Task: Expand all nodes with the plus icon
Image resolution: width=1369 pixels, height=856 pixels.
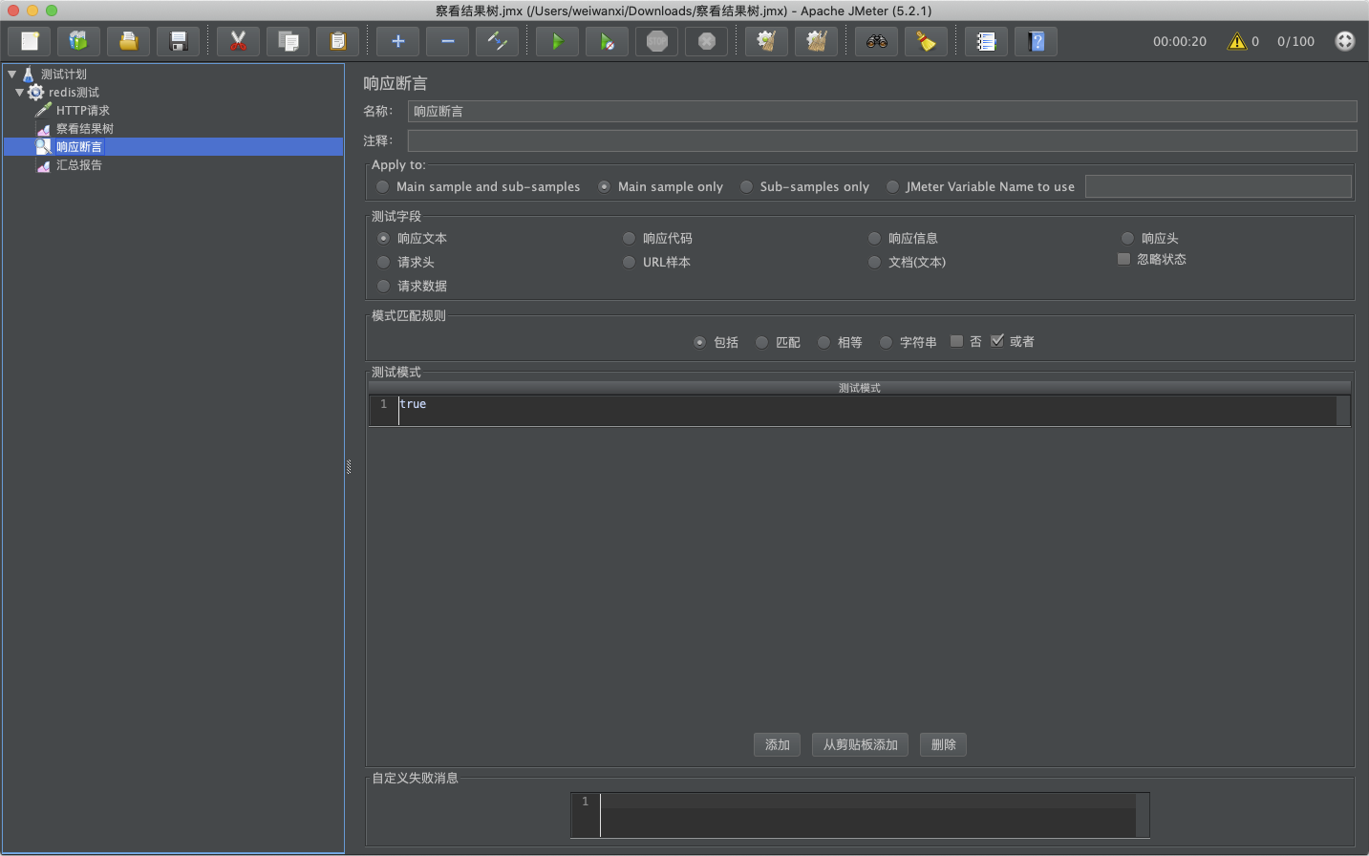Action: (398, 41)
